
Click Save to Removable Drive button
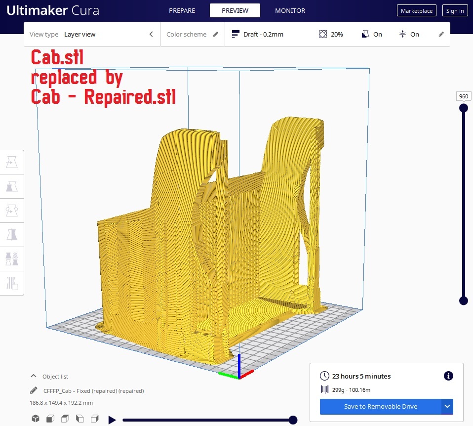click(380, 406)
